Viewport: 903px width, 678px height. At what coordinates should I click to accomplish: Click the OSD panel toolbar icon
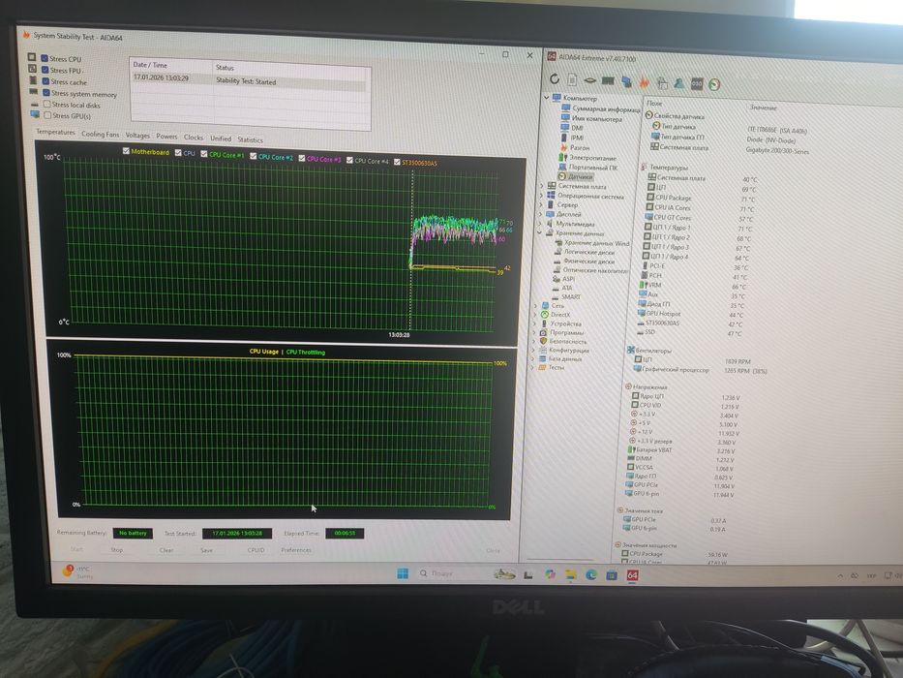click(697, 84)
